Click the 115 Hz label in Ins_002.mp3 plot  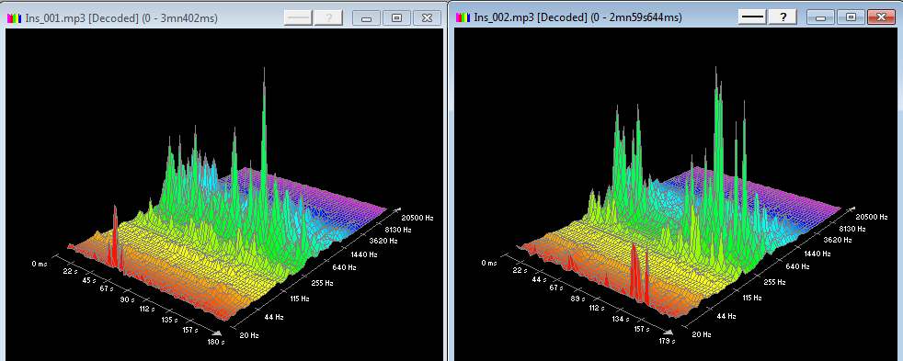coord(751,298)
